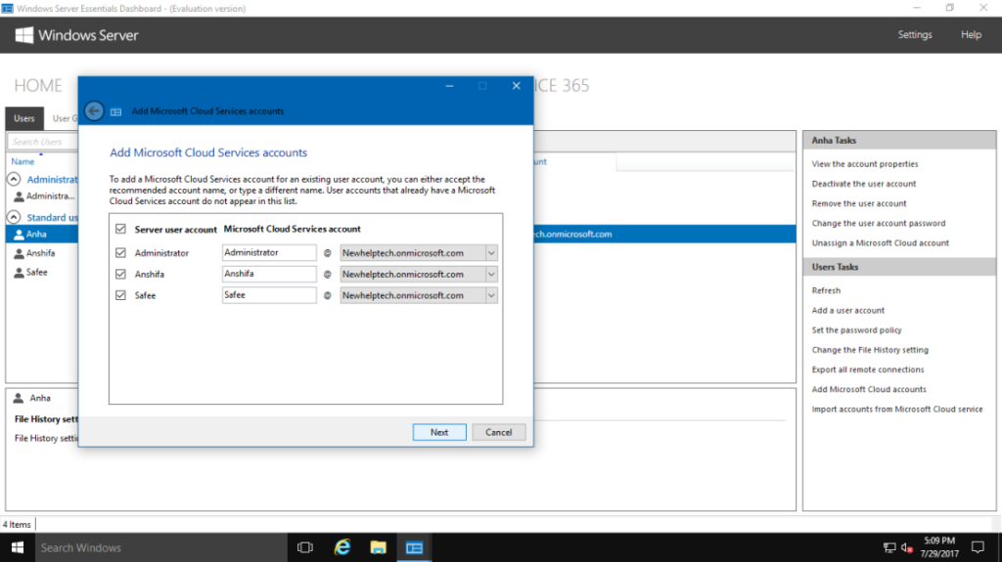
Task: Toggle the select-all Server user account checkbox
Action: click(x=120, y=229)
